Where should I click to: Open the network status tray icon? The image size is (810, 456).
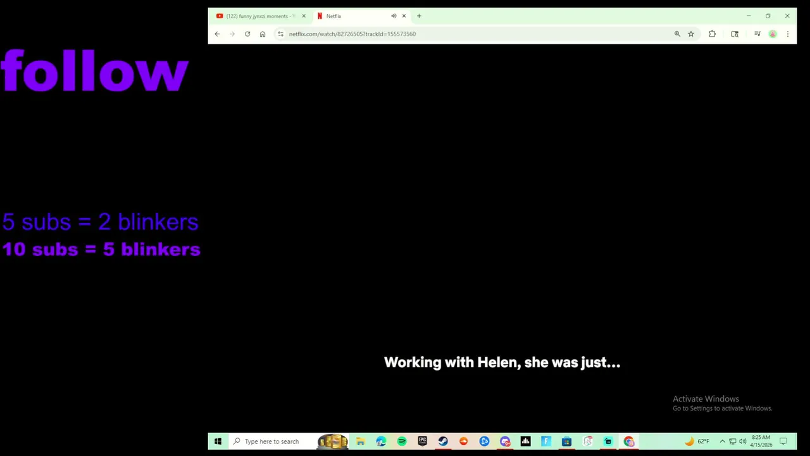pyautogui.click(x=733, y=441)
